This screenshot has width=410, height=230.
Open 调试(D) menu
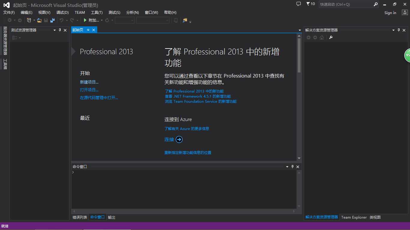pos(62,13)
